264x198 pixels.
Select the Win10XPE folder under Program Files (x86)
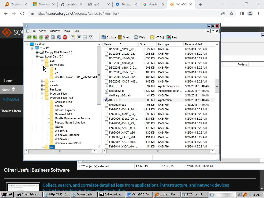click(x=61, y=131)
